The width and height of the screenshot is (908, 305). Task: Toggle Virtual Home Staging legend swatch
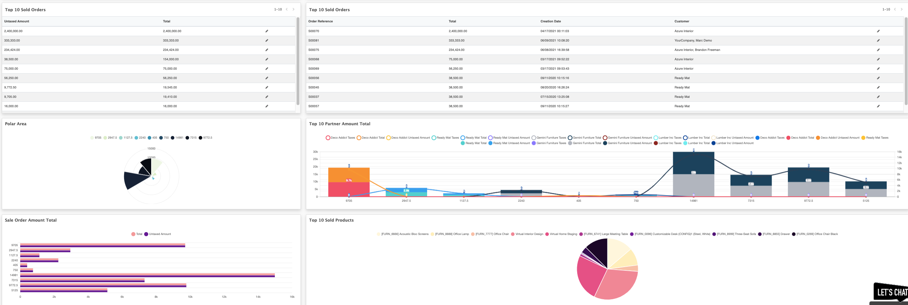coord(547,234)
